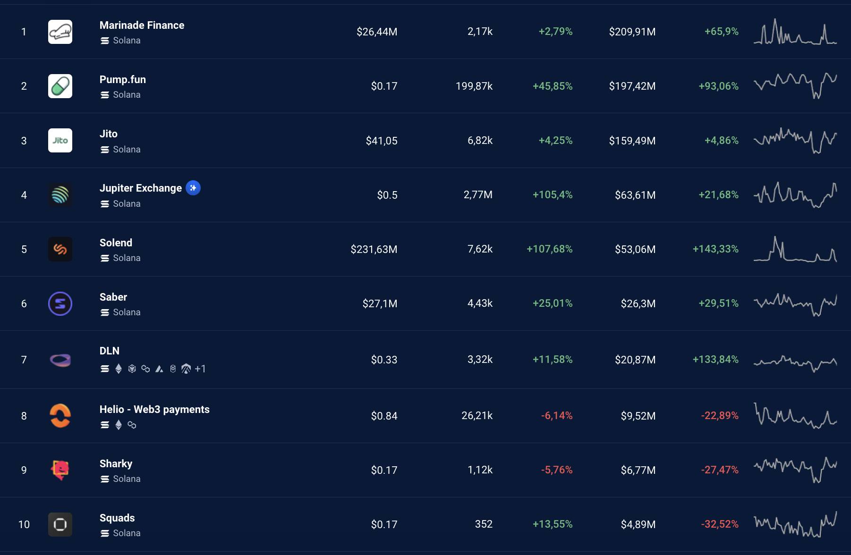View the Saber sparkline chart

click(x=795, y=304)
